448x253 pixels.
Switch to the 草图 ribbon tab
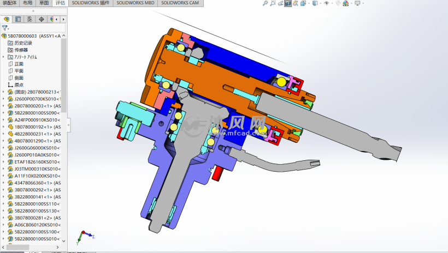pos(43,3)
